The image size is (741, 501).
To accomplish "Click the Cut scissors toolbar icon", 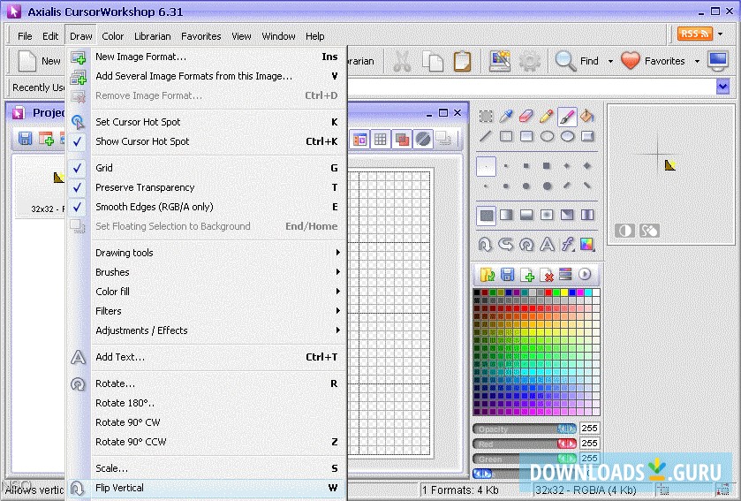I will 402,62.
